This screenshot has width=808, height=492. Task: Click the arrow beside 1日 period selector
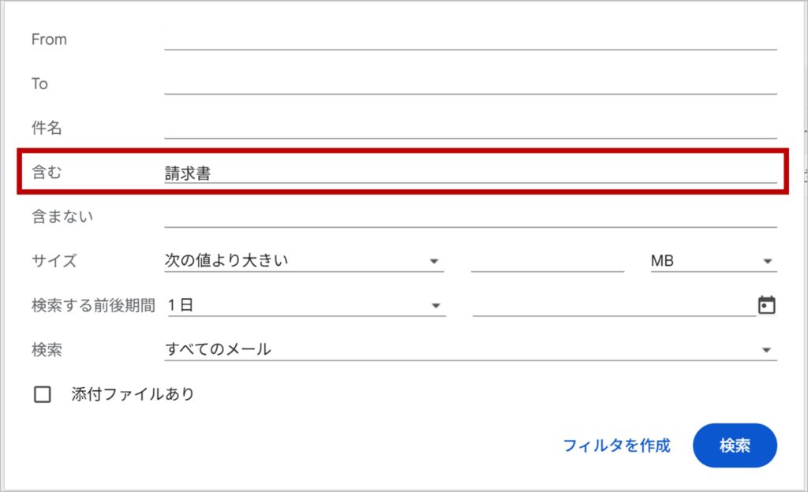[x=435, y=306]
